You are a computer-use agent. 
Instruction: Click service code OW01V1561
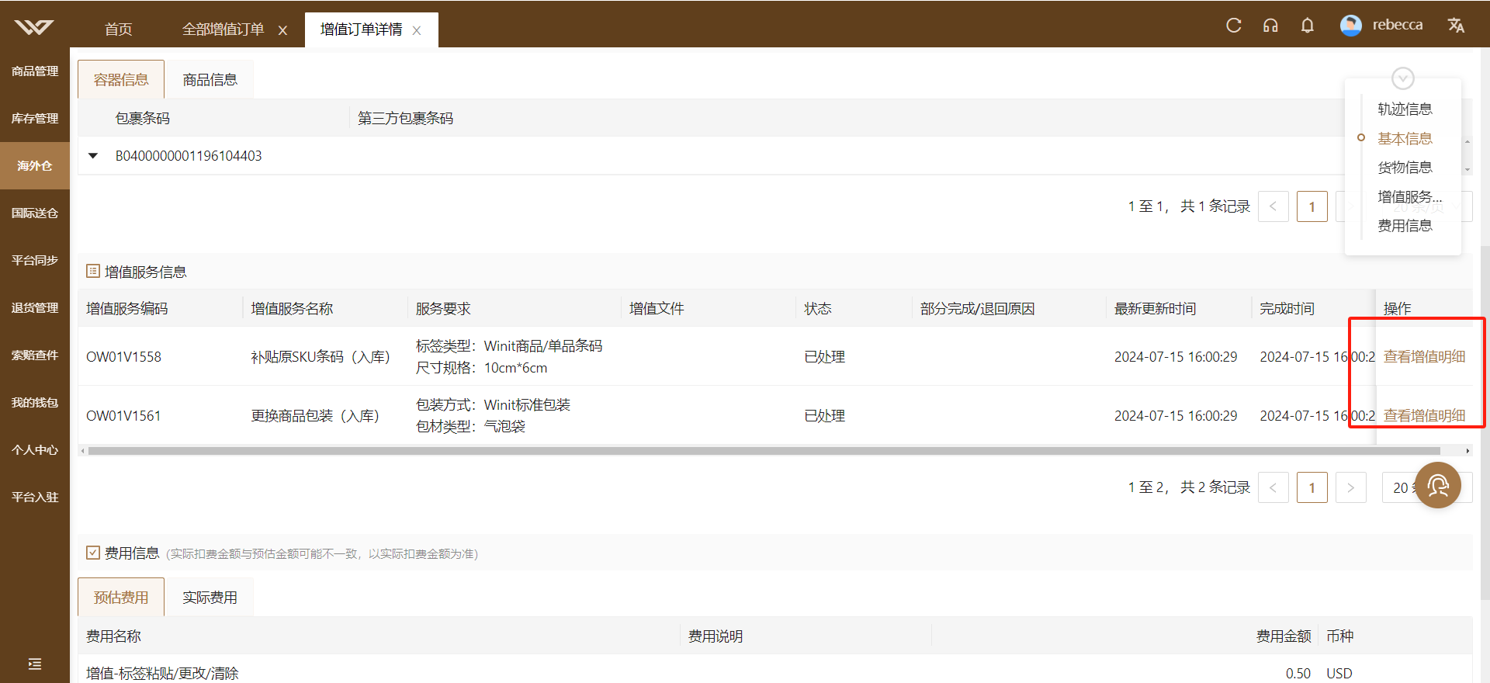coord(123,416)
